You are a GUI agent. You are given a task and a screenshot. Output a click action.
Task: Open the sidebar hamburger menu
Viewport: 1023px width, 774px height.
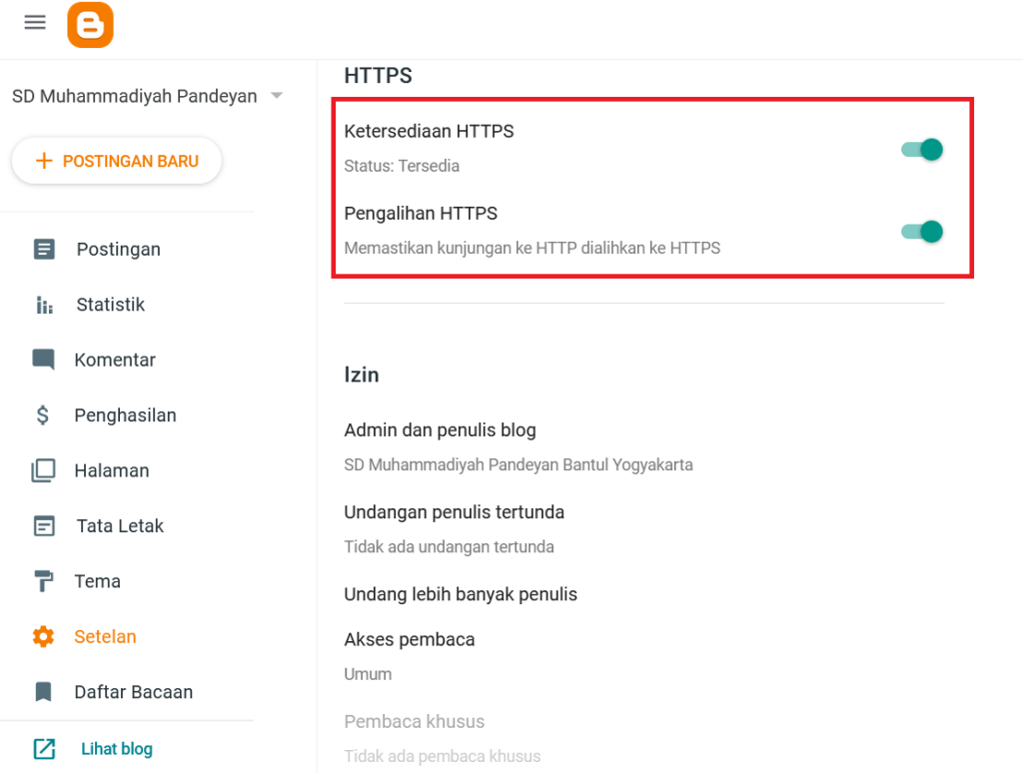[x=34, y=22]
